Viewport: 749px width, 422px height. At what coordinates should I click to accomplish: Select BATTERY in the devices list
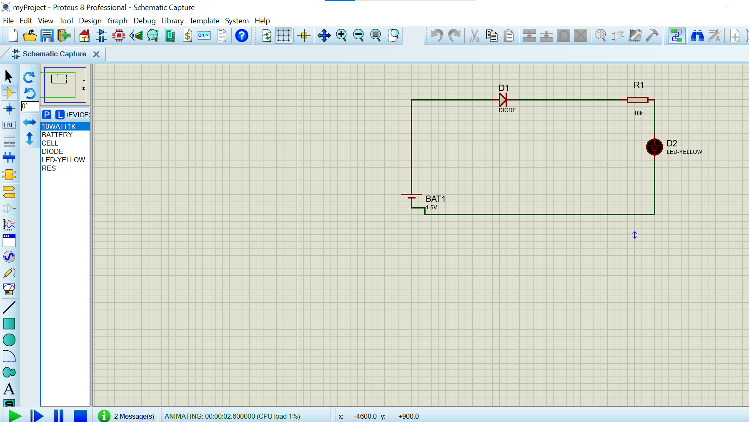57,135
